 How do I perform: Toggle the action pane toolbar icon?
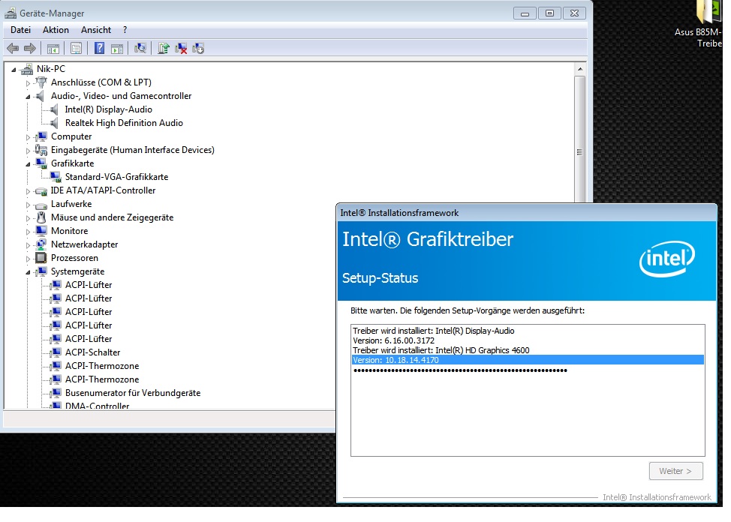[x=117, y=49]
